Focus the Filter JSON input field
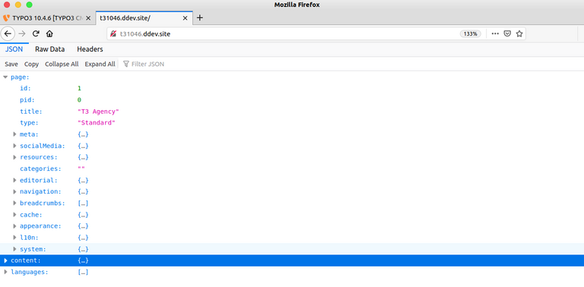 [x=148, y=64]
